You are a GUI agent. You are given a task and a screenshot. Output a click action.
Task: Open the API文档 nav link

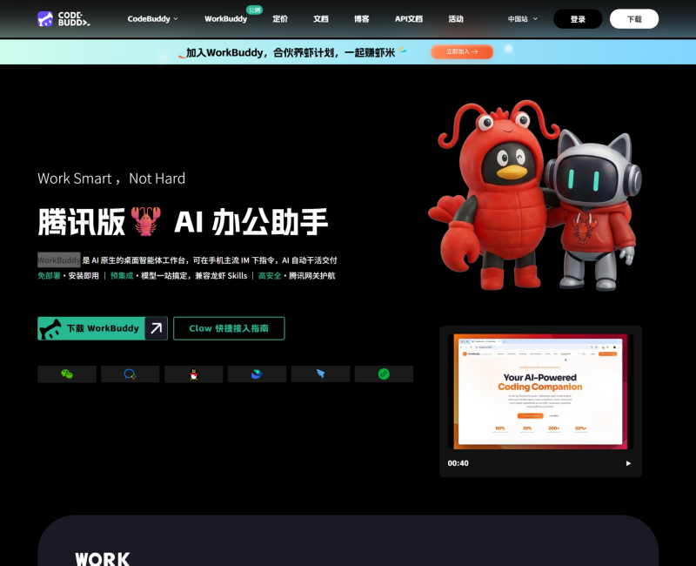pyautogui.click(x=409, y=18)
